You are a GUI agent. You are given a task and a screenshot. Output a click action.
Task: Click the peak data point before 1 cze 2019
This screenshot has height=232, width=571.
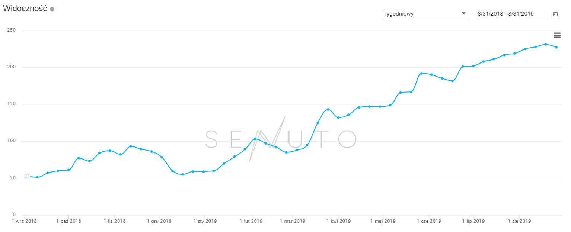coord(421,73)
